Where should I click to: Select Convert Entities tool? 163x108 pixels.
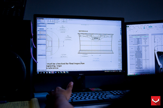(x=50, y=21)
